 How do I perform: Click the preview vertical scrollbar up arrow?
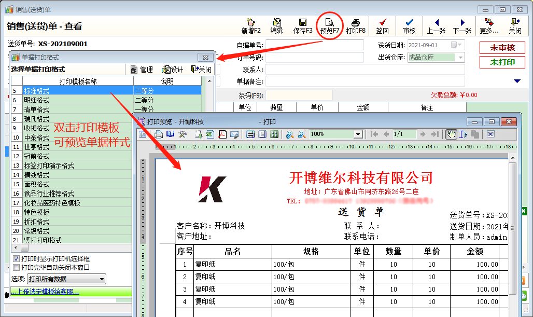point(513,158)
